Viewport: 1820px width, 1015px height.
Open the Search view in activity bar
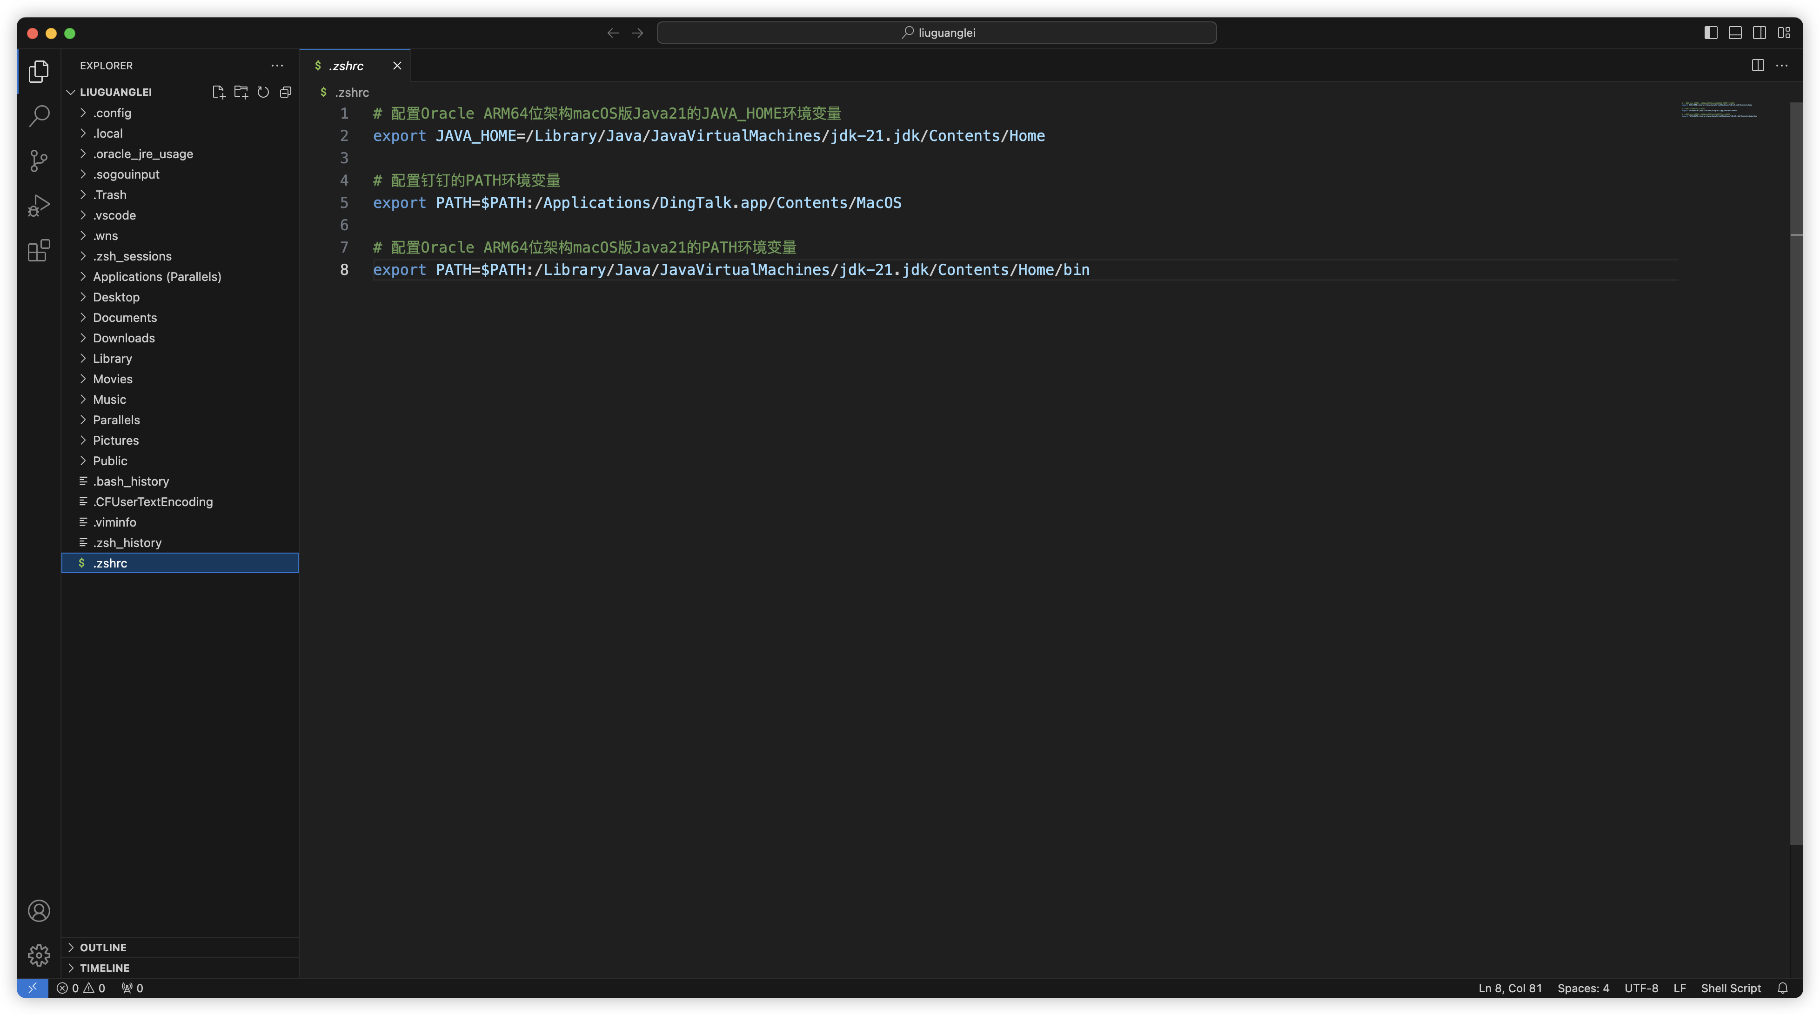(x=39, y=116)
